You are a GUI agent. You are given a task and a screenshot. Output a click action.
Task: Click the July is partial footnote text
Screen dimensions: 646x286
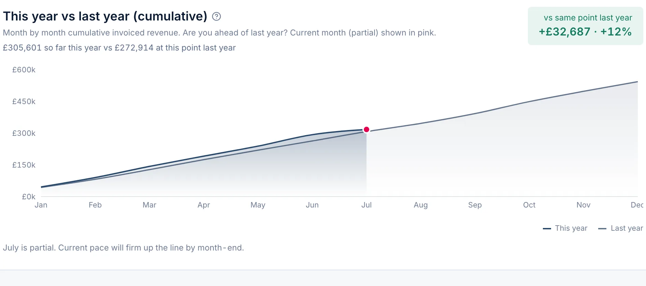click(x=123, y=248)
